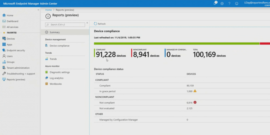Click the In grace period row label
This screenshot has width=270, height=135.
click(107, 91)
